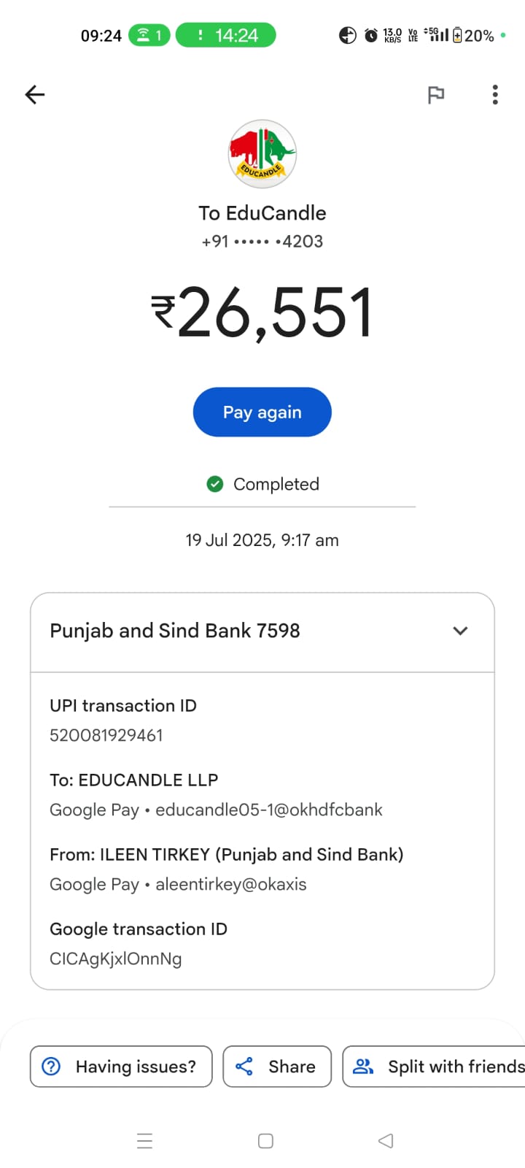Tap the Google transaction ID code
The height and width of the screenshot is (1168, 525).
pyautogui.click(x=116, y=958)
